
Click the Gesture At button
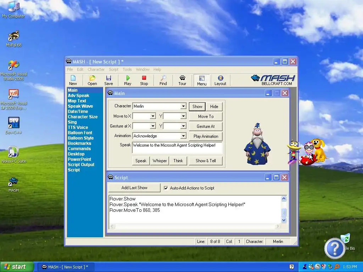(x=206, y=126)
